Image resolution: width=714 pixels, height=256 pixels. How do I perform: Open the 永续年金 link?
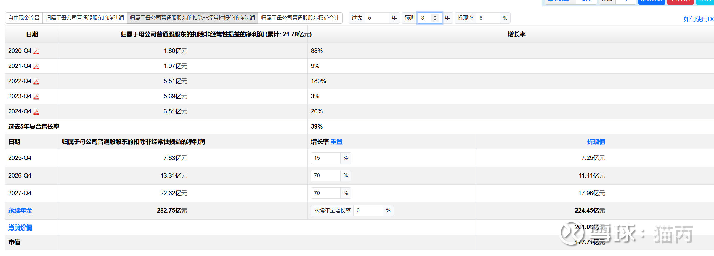pos(20,211)
